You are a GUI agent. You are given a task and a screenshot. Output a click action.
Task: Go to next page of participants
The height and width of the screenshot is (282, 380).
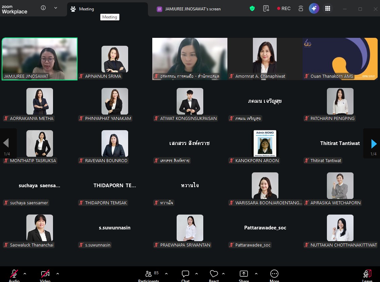374,144
